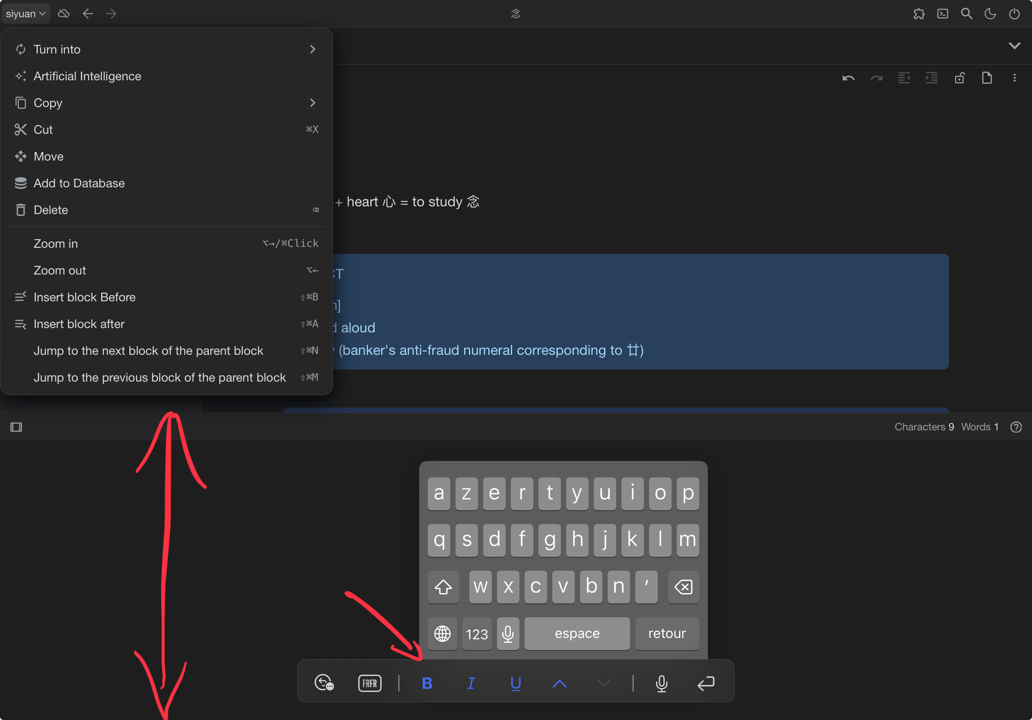Open the siyuan workspace dropdown
The width and height of the screenshot is (1032, 720).
tap(25, 13)
